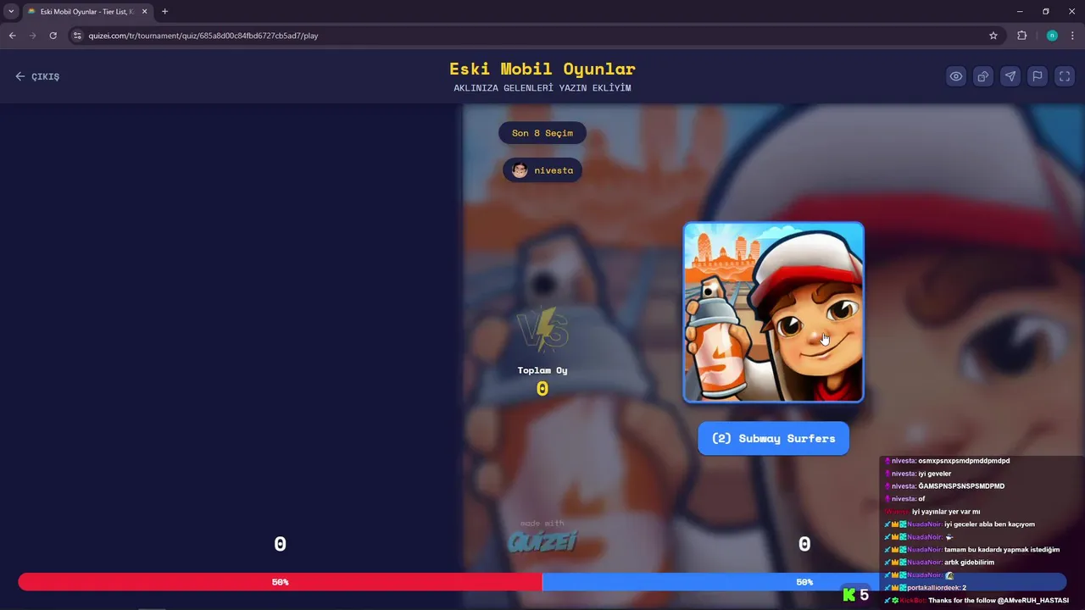This screenshot has width=1085, height=610.
Task: Click the browser forward arrow
Action: click(x=32, y=36)
